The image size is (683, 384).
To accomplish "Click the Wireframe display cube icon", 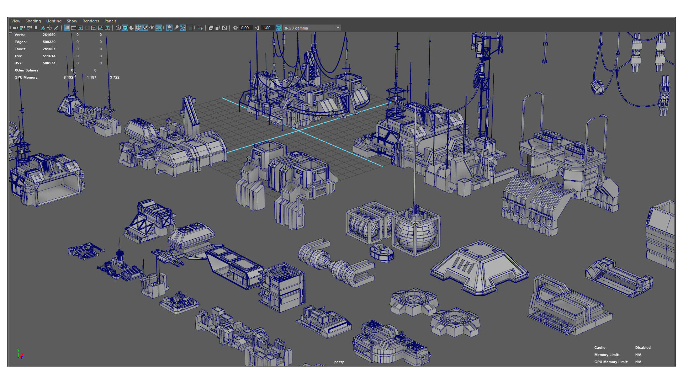I will point(118,28).
